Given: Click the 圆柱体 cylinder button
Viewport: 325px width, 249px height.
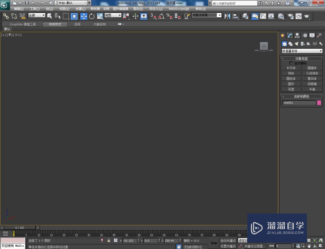Looking at the screenshot, I should pyautogui.click(x=291, y=79).
